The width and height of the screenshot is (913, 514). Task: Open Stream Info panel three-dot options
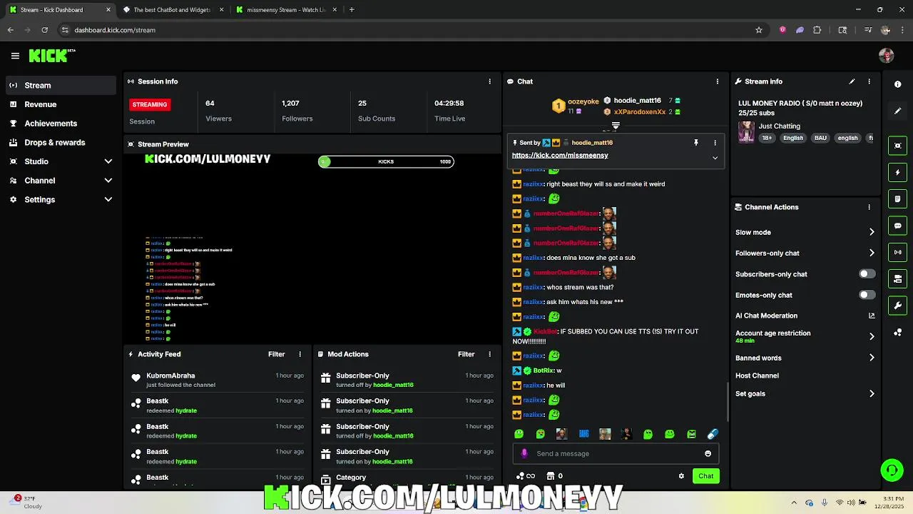(869, 81)
